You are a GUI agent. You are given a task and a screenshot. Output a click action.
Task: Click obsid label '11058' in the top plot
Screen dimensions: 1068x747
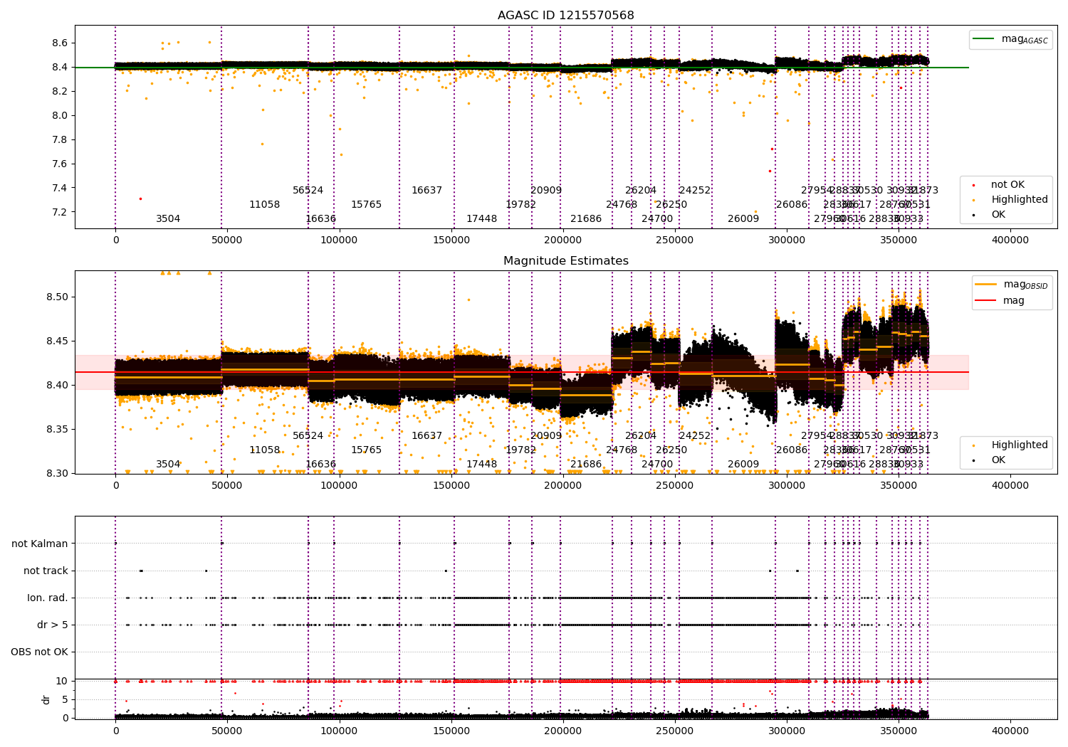[x=264, y=205]
